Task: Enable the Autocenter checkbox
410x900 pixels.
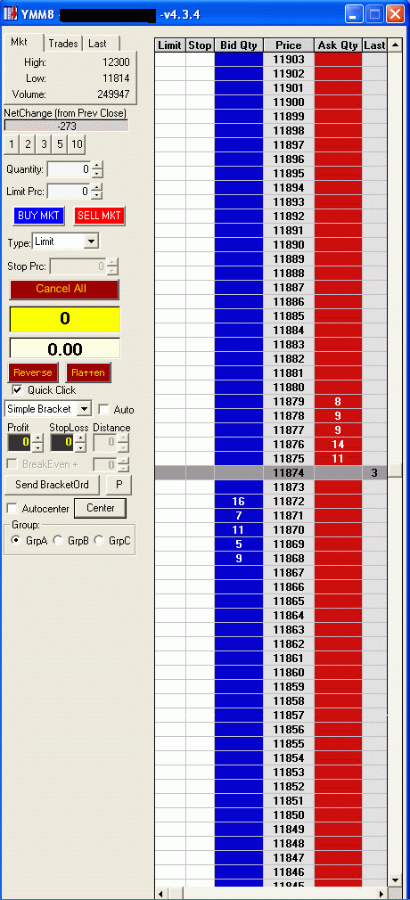Action: [x=12, y=508]
